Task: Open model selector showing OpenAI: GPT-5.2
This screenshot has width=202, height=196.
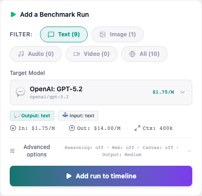Action: click(101, 93)
